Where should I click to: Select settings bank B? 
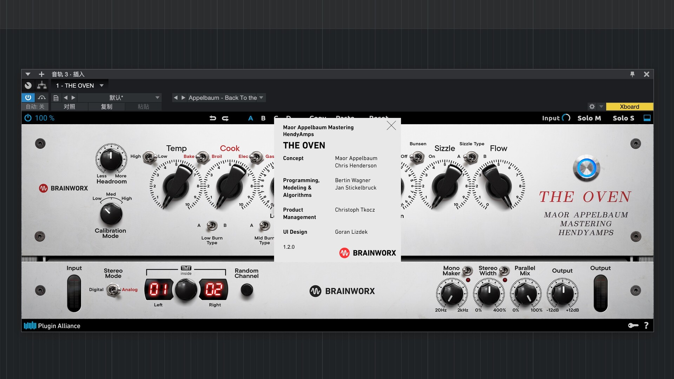(263, 118)
